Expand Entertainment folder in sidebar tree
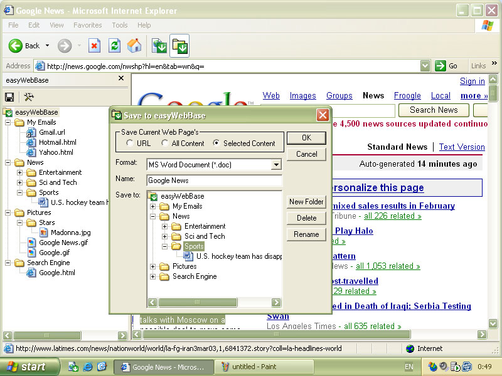 (20, 173)
